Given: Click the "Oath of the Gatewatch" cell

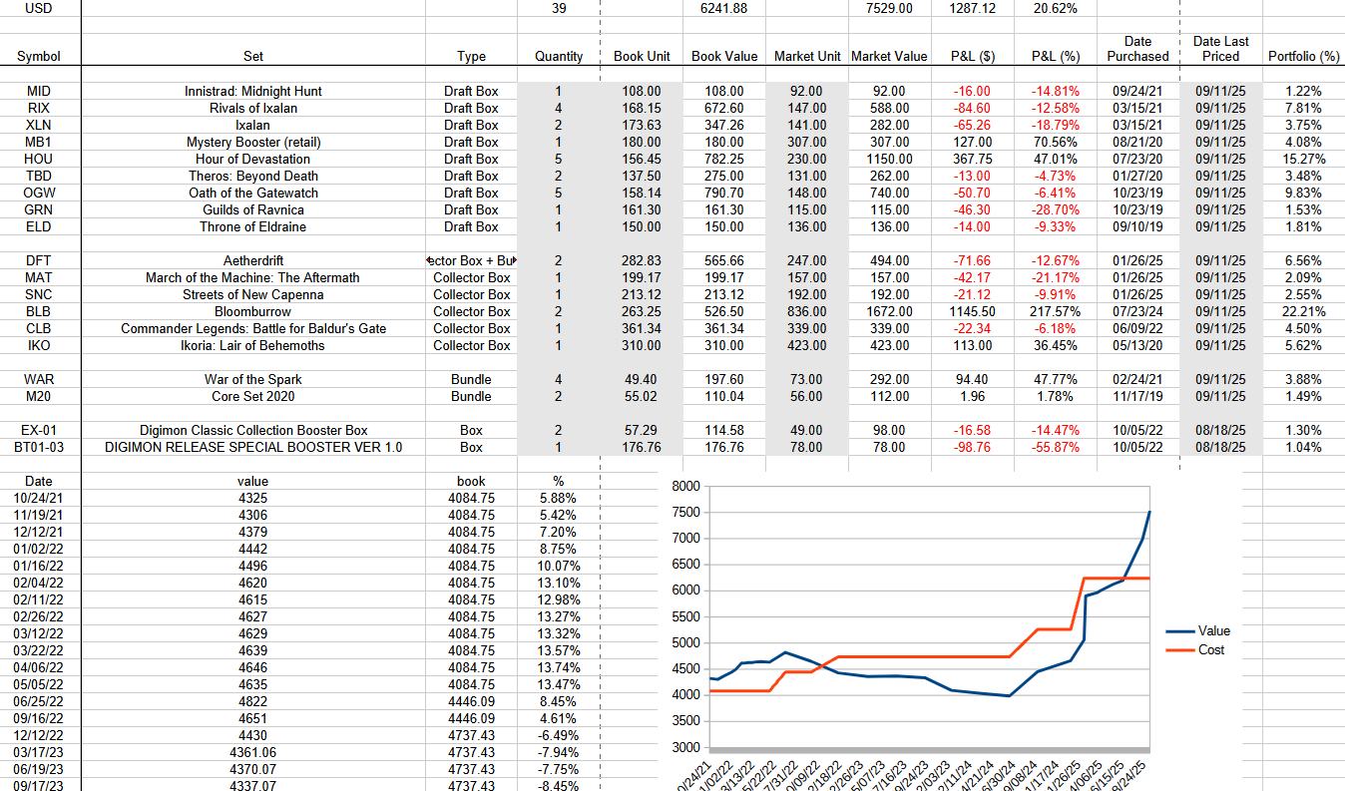Looking at the screenshot, I should point(253,193).
